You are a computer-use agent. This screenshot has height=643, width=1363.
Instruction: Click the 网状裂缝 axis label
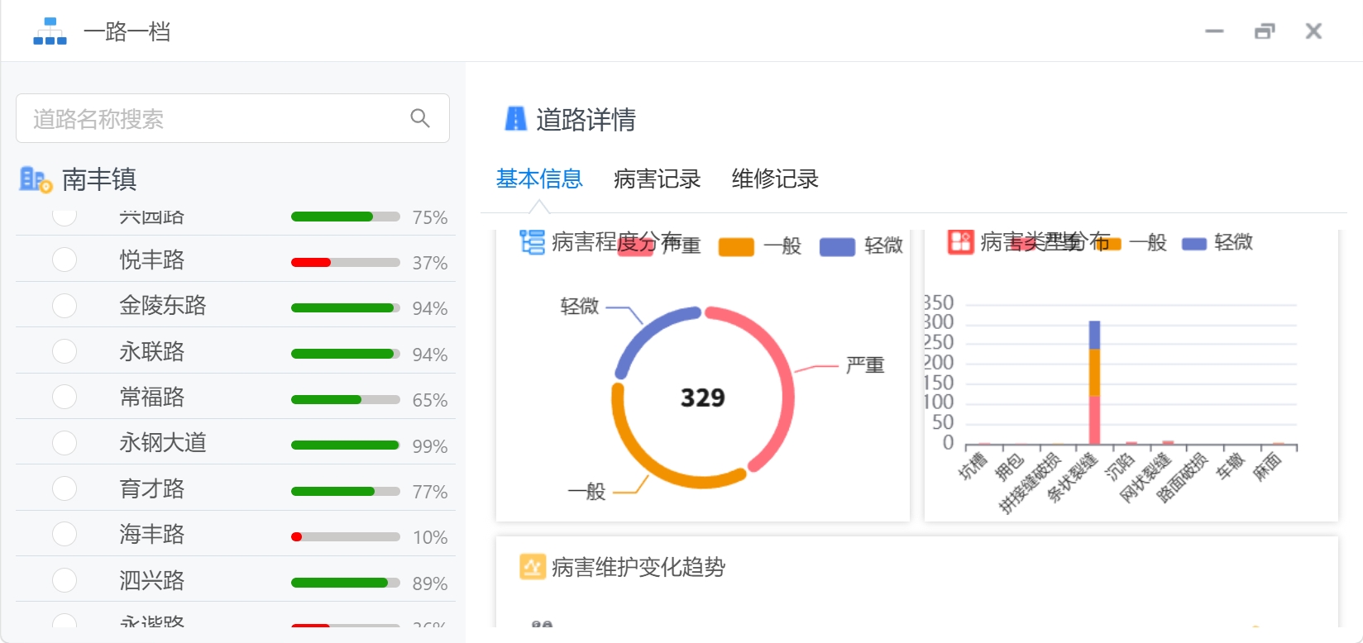pyautogui.click(x=1145, y=478)
